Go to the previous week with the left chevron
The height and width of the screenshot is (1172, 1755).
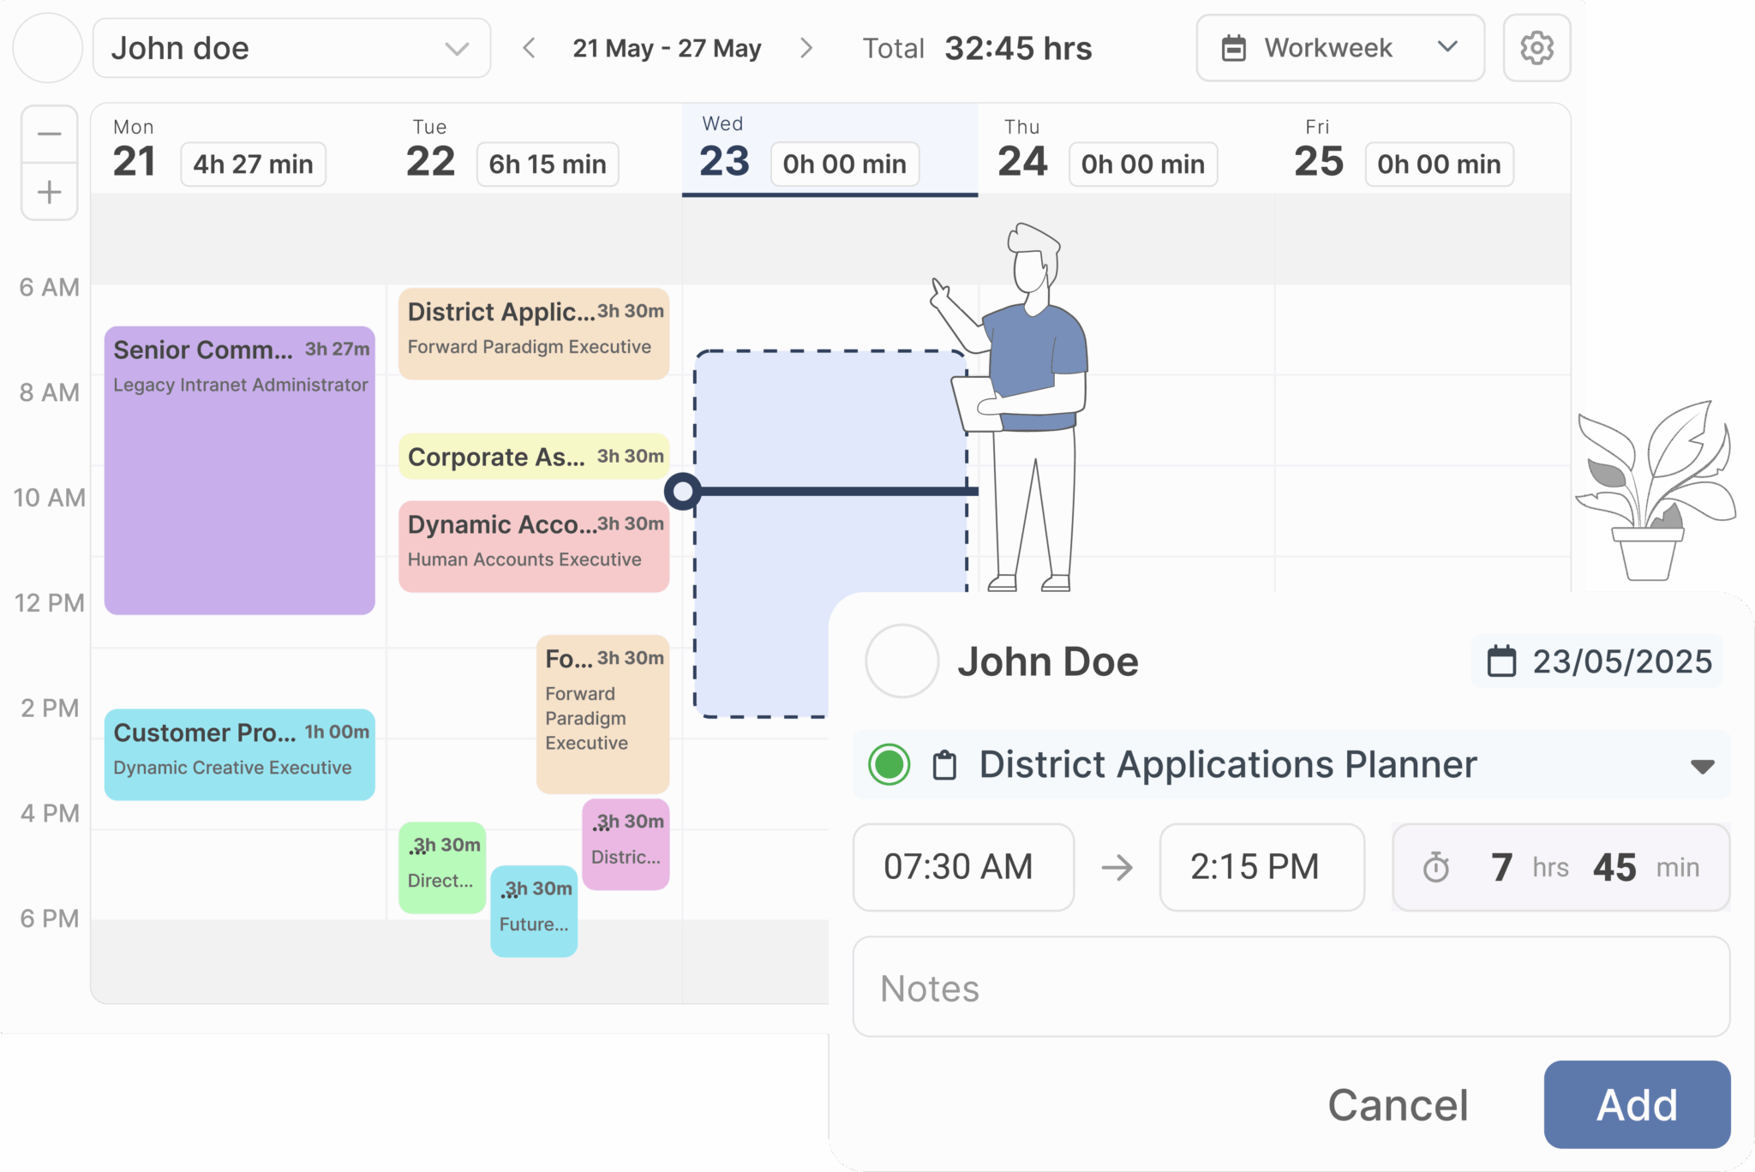point(529,48)
